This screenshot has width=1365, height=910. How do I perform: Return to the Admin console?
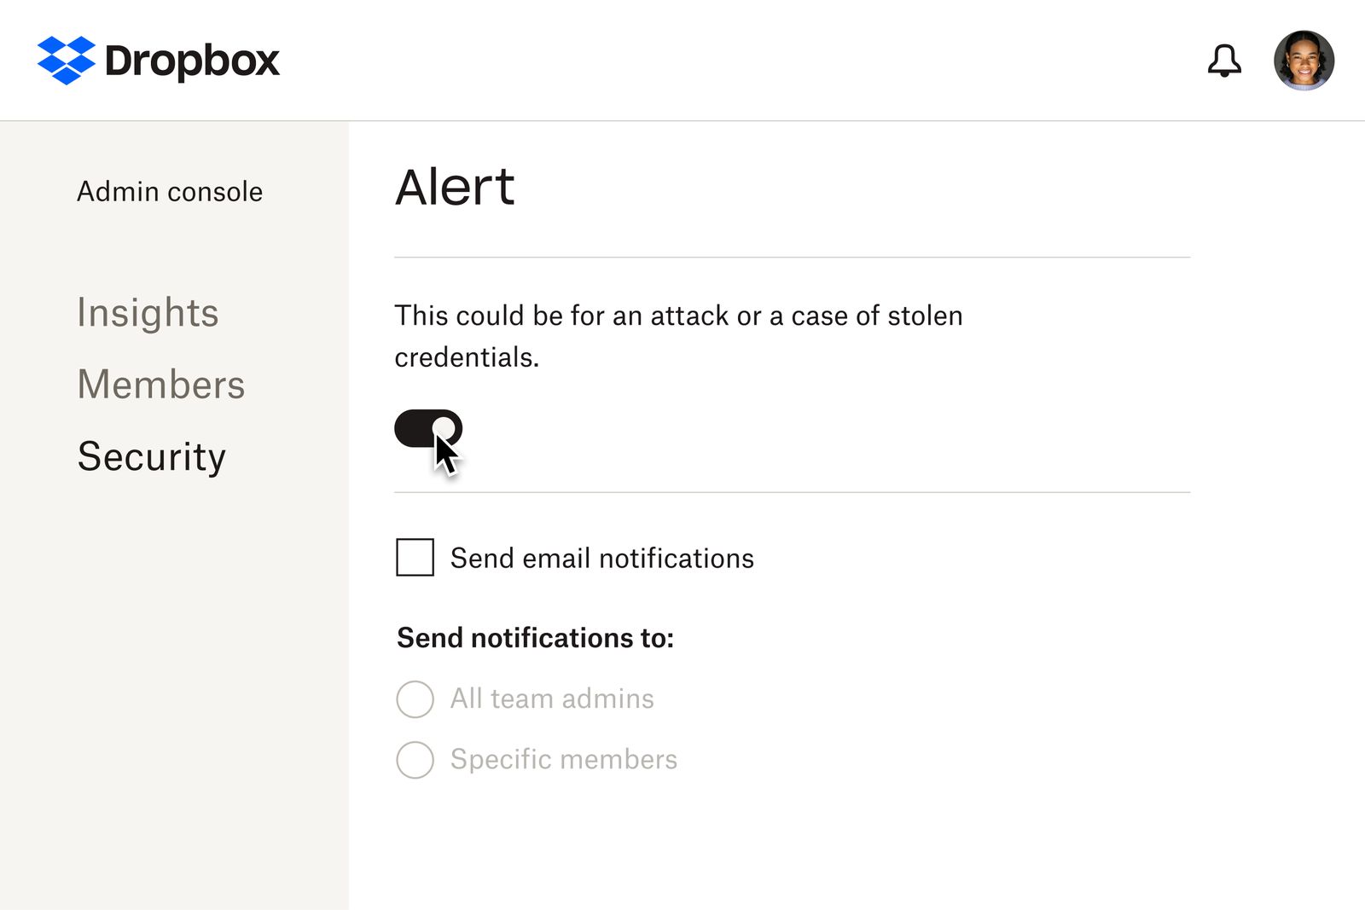pyautogui.click(x=169, y=191)
